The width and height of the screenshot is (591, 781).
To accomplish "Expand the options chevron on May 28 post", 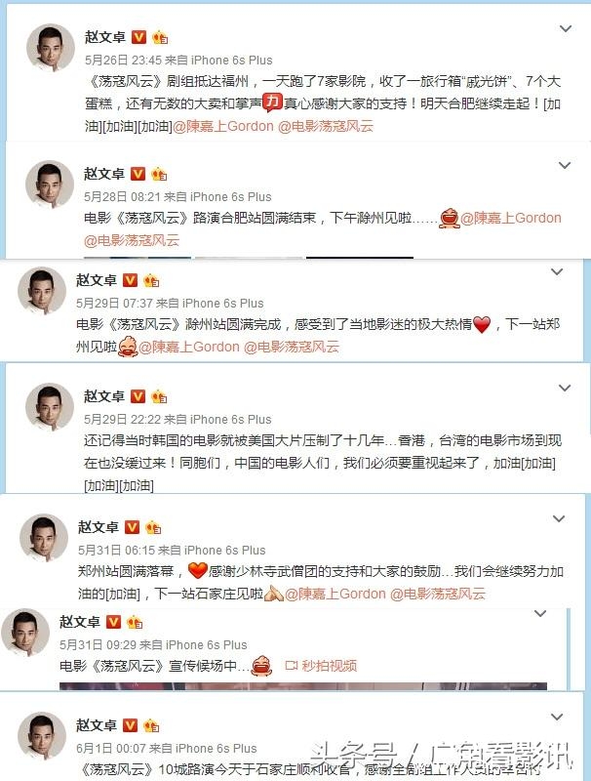I will [x=565, y=165].
